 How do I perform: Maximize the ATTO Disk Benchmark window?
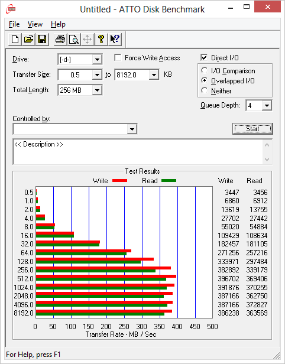247,6
